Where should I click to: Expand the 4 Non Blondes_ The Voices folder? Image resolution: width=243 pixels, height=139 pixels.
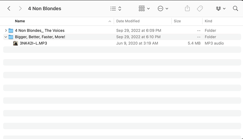pos(6,31)
